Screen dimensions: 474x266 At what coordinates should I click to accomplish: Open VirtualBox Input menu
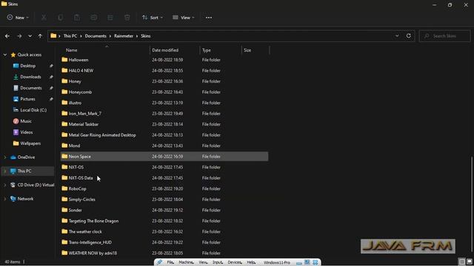tap(218, 262)
